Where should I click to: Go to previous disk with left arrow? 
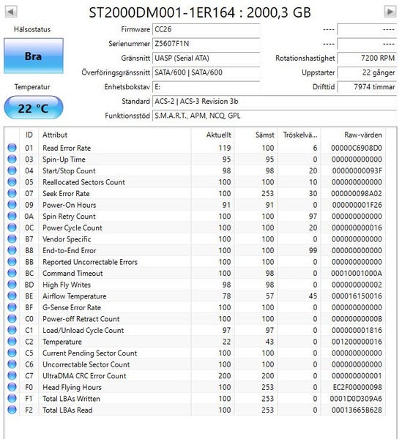tap(11, 12)
